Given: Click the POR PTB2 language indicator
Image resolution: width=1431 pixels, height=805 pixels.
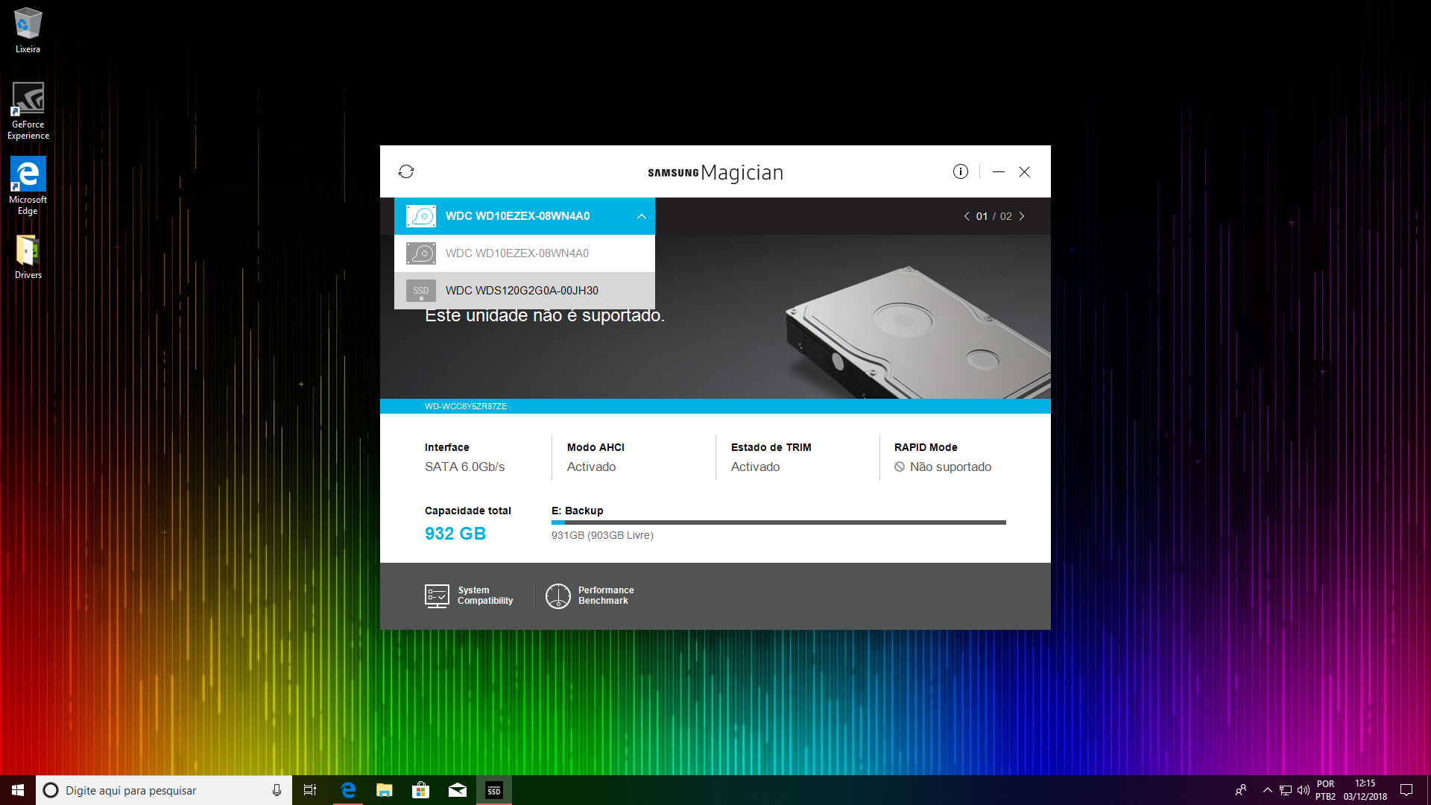Looking at the screenshot, I should [1326, 790].
